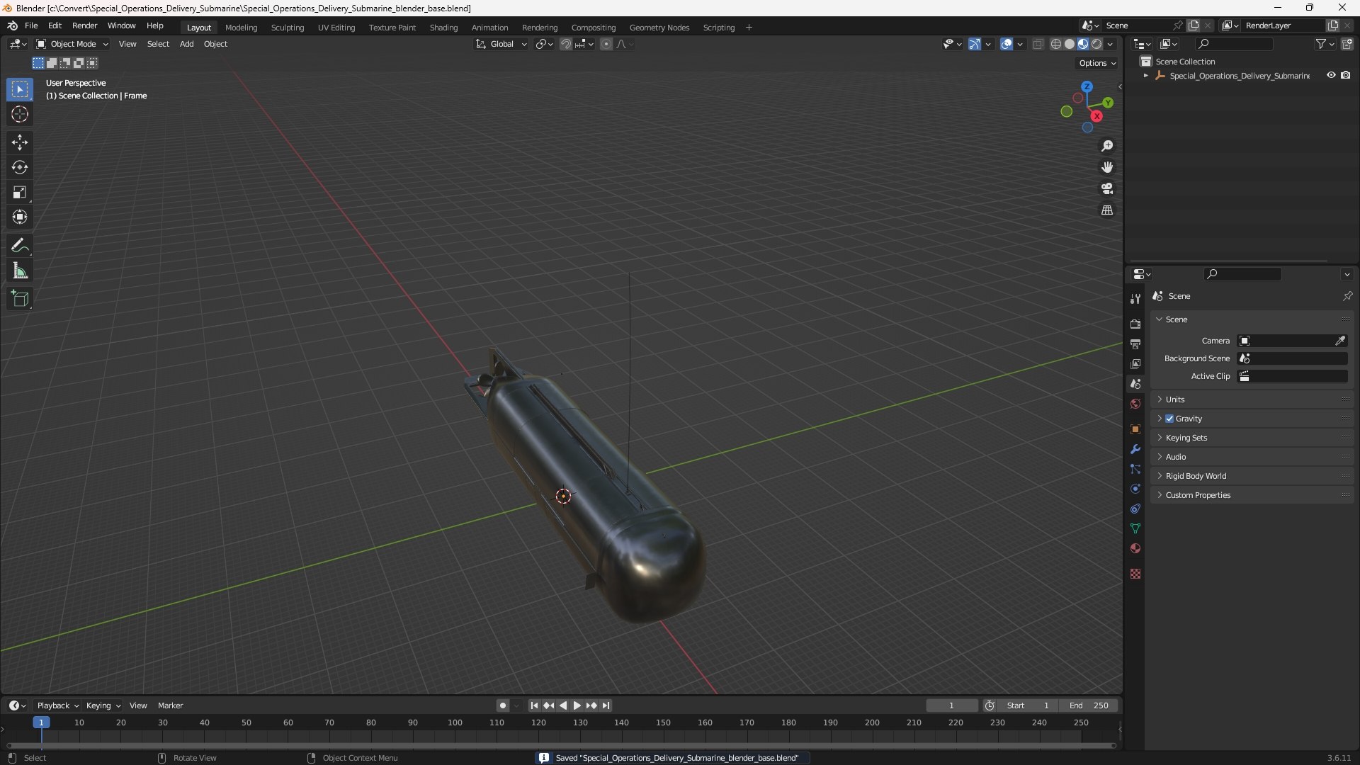
Task: Select the Annotate tool
Action: pos(20,246)
